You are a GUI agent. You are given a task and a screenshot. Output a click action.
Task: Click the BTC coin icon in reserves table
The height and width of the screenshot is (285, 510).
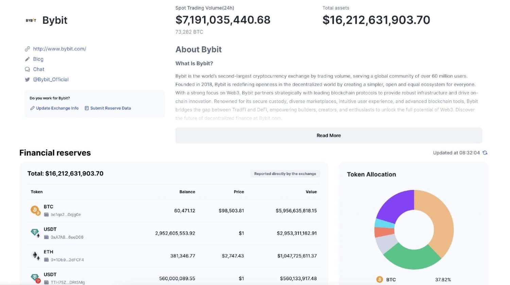click(x=35, y=210)
